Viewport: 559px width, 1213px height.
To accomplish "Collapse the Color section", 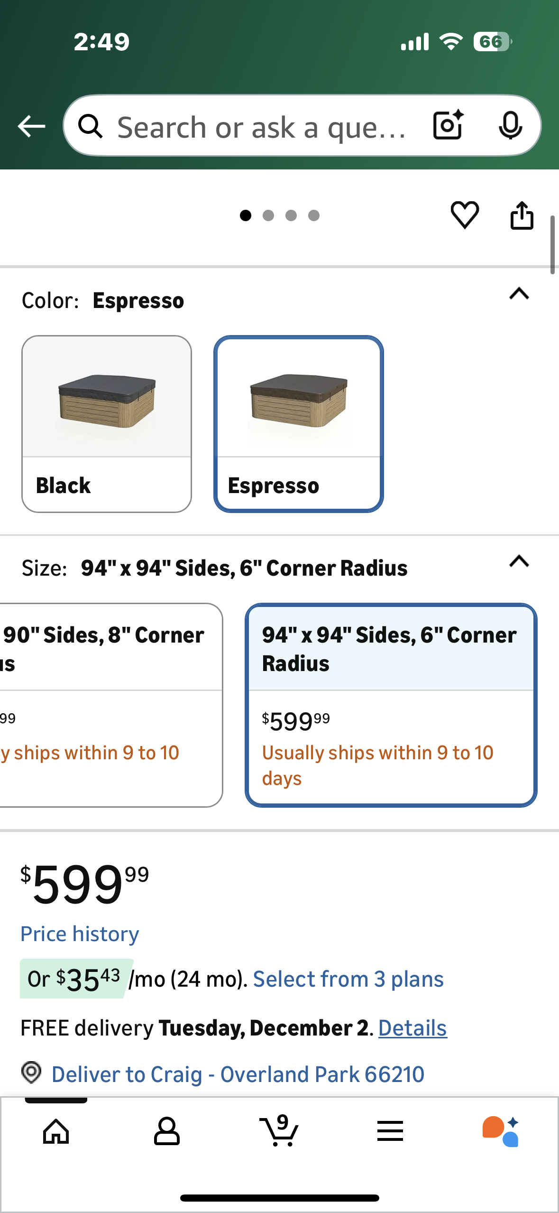I will pos(518,294).
